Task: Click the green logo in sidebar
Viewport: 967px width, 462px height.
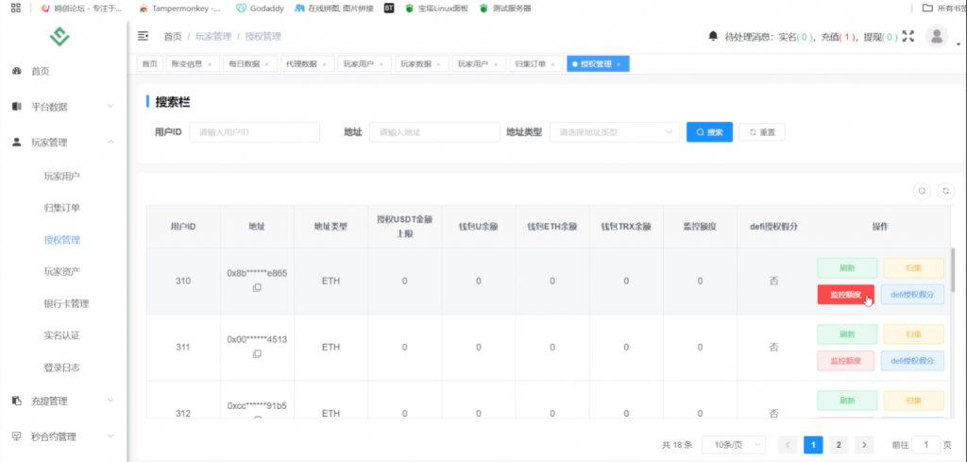Action: pyautogui.click(x=59, y=37)
